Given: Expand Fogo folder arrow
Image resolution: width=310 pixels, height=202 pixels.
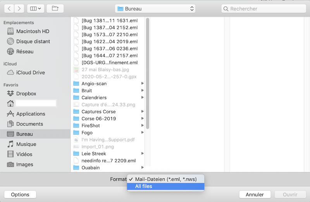Looking at the screenshot, I should coord(142,132).
